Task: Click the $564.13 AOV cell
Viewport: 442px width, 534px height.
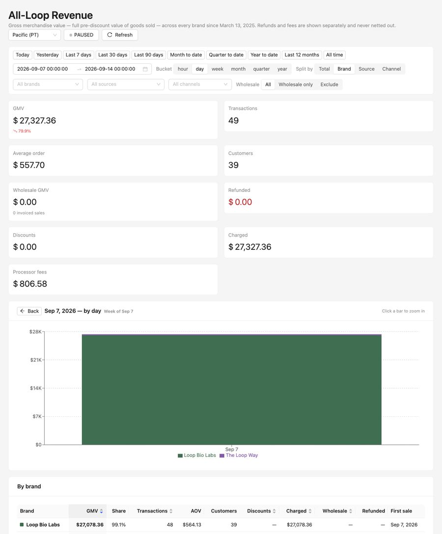Action: coord(192,525)
